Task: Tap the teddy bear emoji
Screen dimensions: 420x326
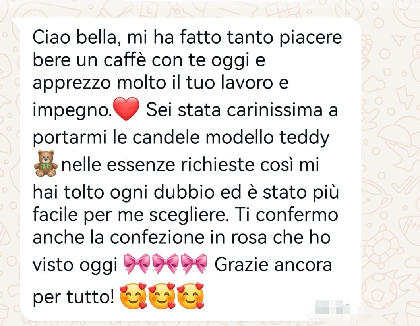Action: coord(46,164)
